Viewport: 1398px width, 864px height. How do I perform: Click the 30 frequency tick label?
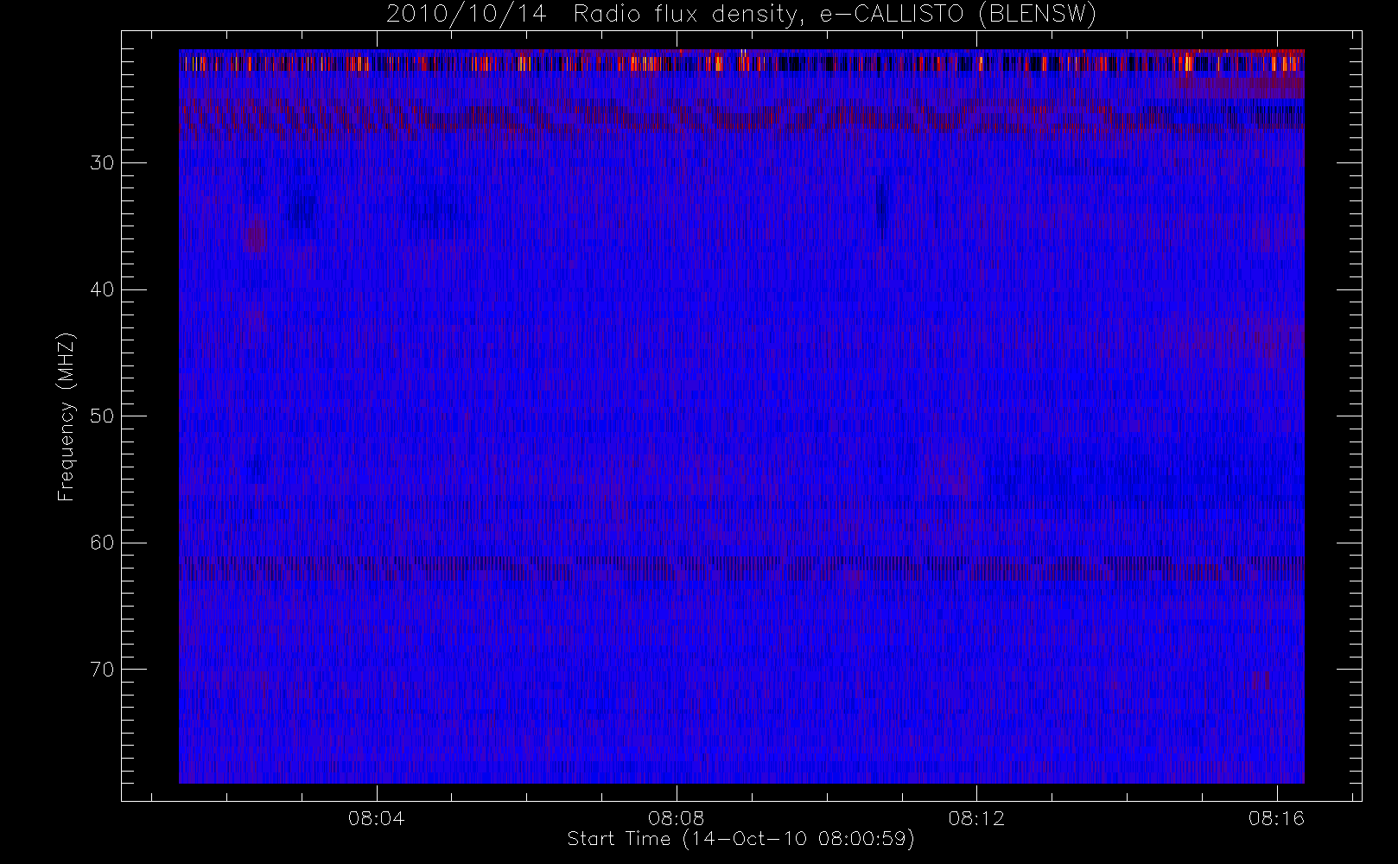click(x=103, y=163)
